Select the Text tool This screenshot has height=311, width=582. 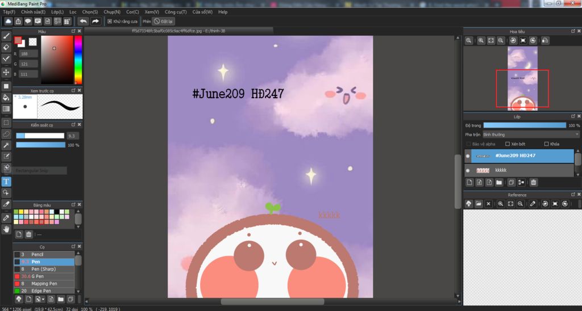[6, 182]
